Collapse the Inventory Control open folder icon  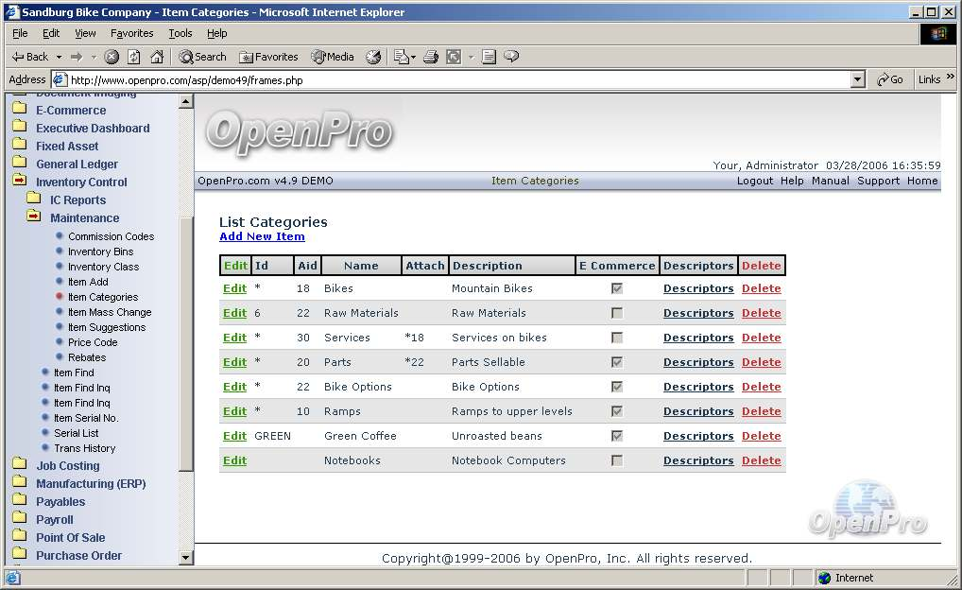[20, 181]
